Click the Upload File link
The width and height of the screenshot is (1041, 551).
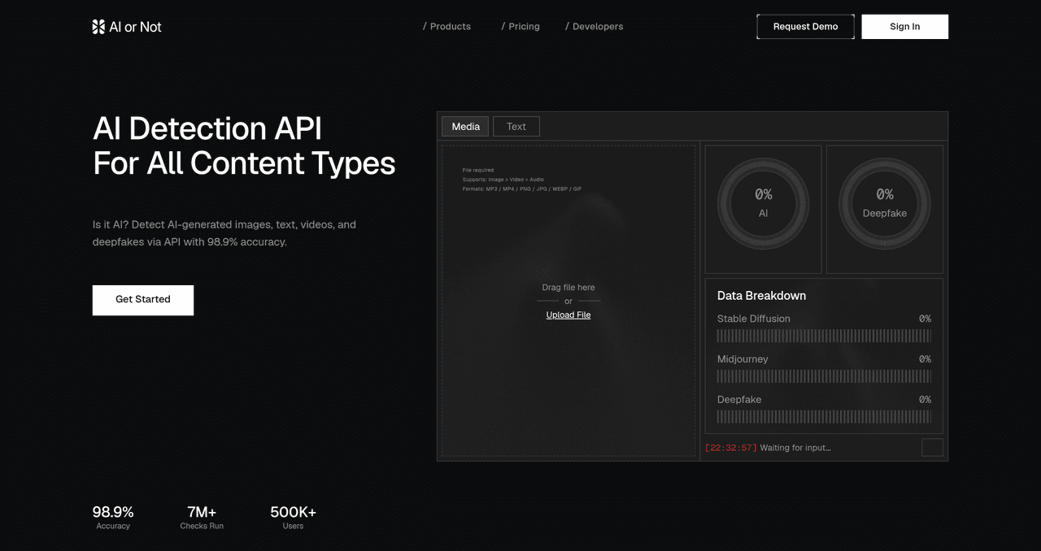click(x=568, y=315)
